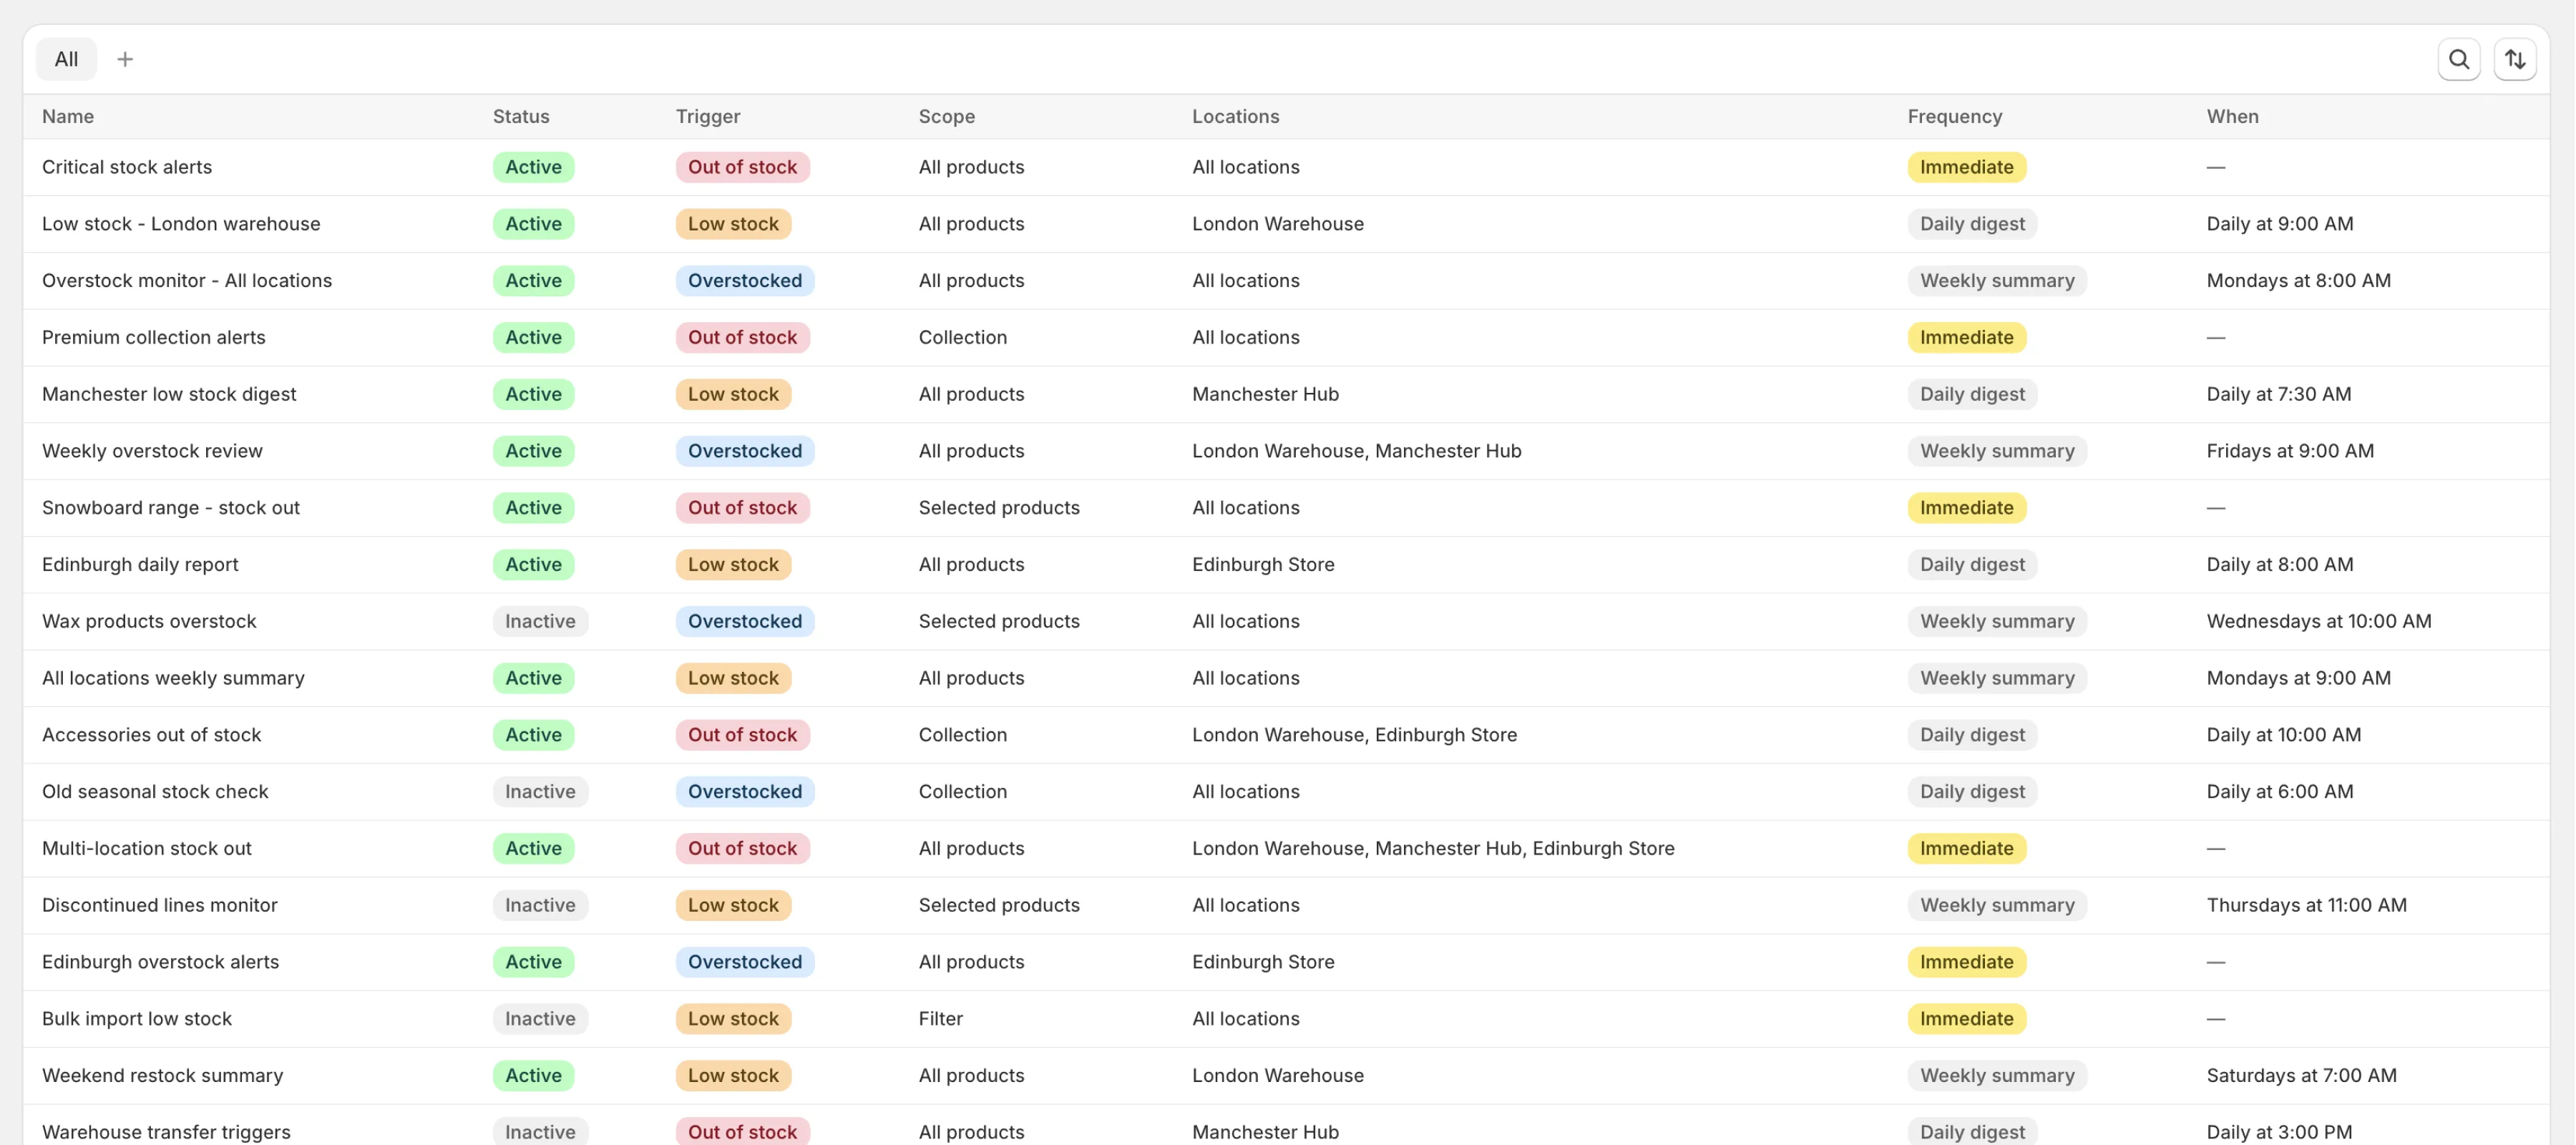This screenshot has height=1145, width=2576.
Task: Open the Low stock - London warehouse alert
Action: (x=181, y=223)
